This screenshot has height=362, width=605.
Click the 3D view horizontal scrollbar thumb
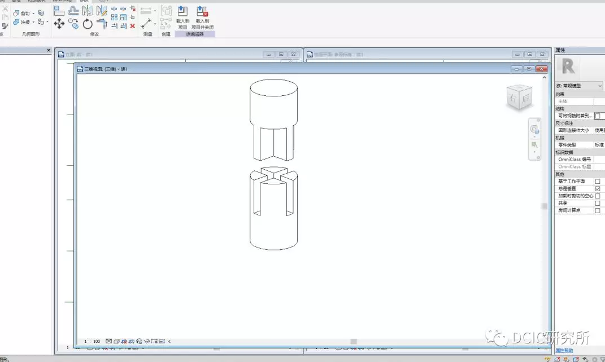coord(354,341)
